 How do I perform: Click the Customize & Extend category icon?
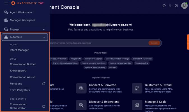tap(137, 88)
